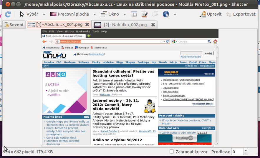The height and width of the screenshot is (158, 260).
Task: Click the Přihlášení login link
Action: click(x=191, y=66)
